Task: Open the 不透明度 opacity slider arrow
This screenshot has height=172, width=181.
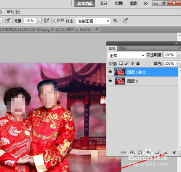Action: [179, 55]
